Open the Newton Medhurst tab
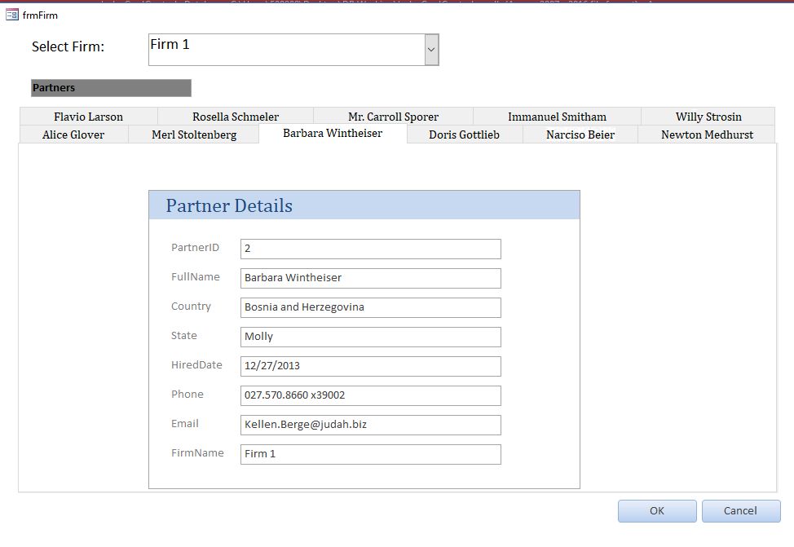 pos(707,135)
